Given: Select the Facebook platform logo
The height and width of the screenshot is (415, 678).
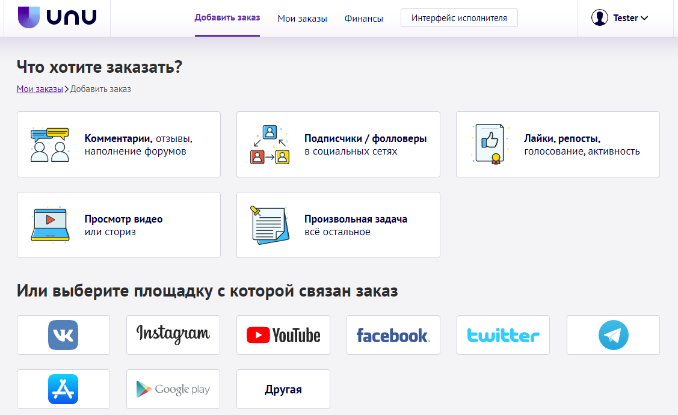Looking at the screenshot, I should (x=393, y=336).
